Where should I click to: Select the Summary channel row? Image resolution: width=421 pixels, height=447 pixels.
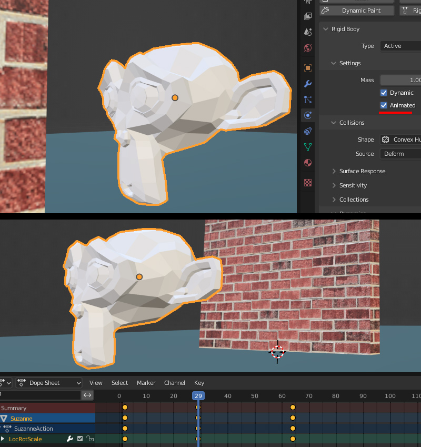tap(47, 408)
